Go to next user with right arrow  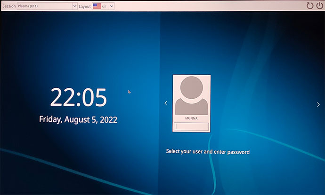[x=318, y=105]
